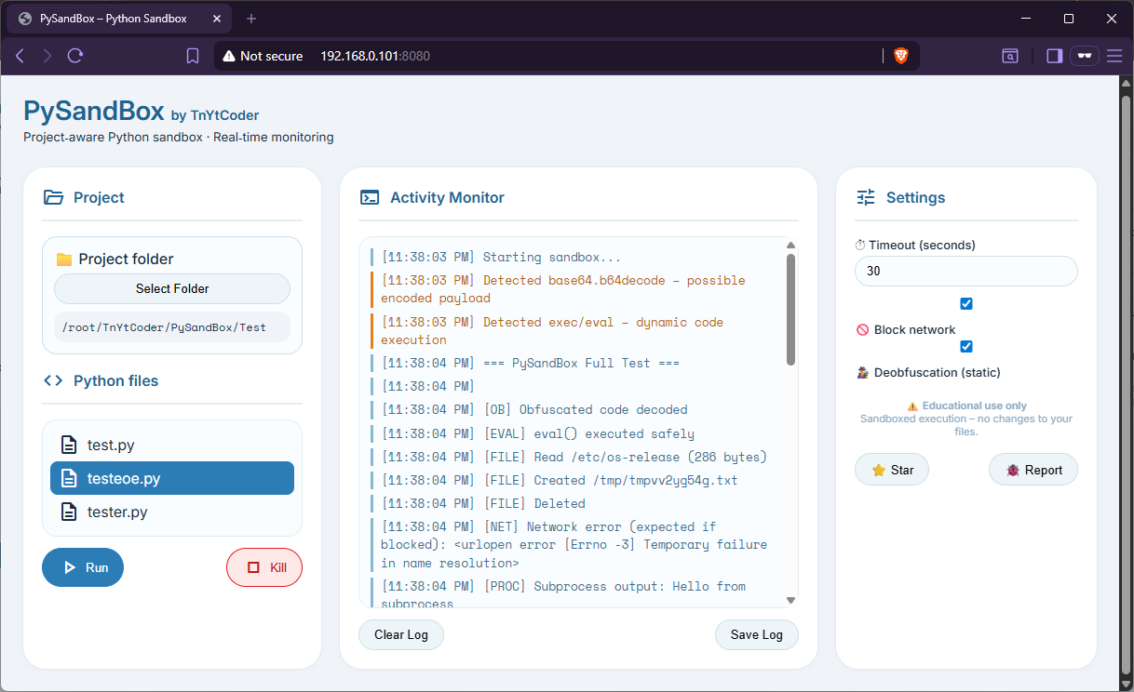Viewport: 1134px width, 692px height.
Task: Star the project with the Star button
Action: [x=892, y=470]
